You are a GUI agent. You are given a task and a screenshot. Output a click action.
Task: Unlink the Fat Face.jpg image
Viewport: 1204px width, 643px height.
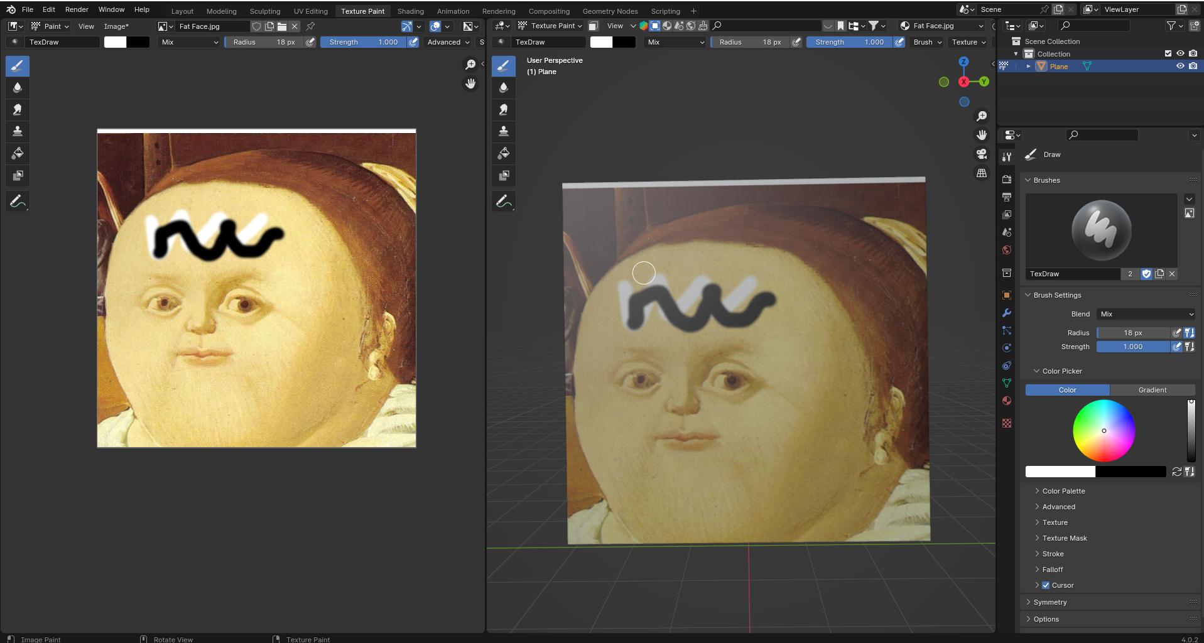pos(295,26)
